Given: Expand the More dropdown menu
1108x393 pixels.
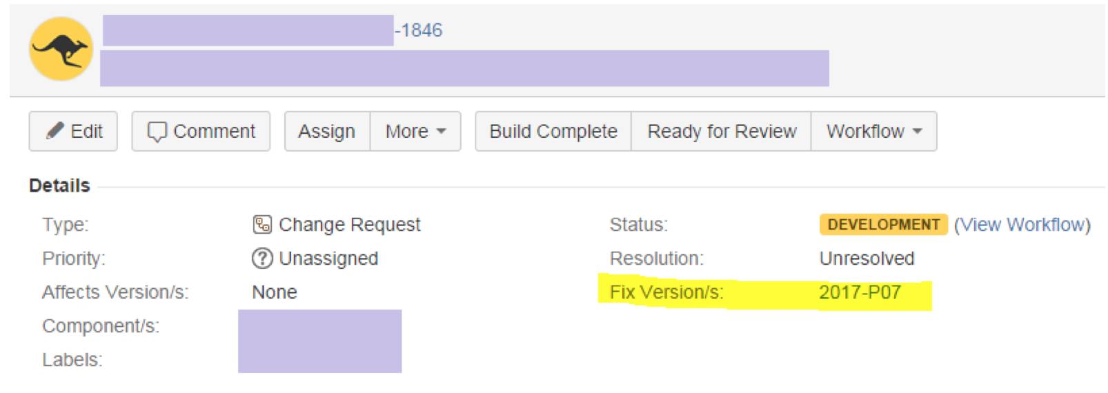Looking at the screenshot, I should pyautogui.click(x=415, y=131).
